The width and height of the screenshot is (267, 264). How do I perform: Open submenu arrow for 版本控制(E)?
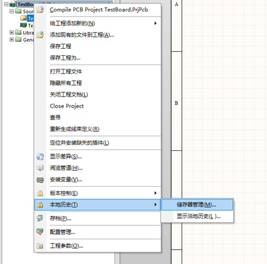pyautogui.click(x=156, y=193)
